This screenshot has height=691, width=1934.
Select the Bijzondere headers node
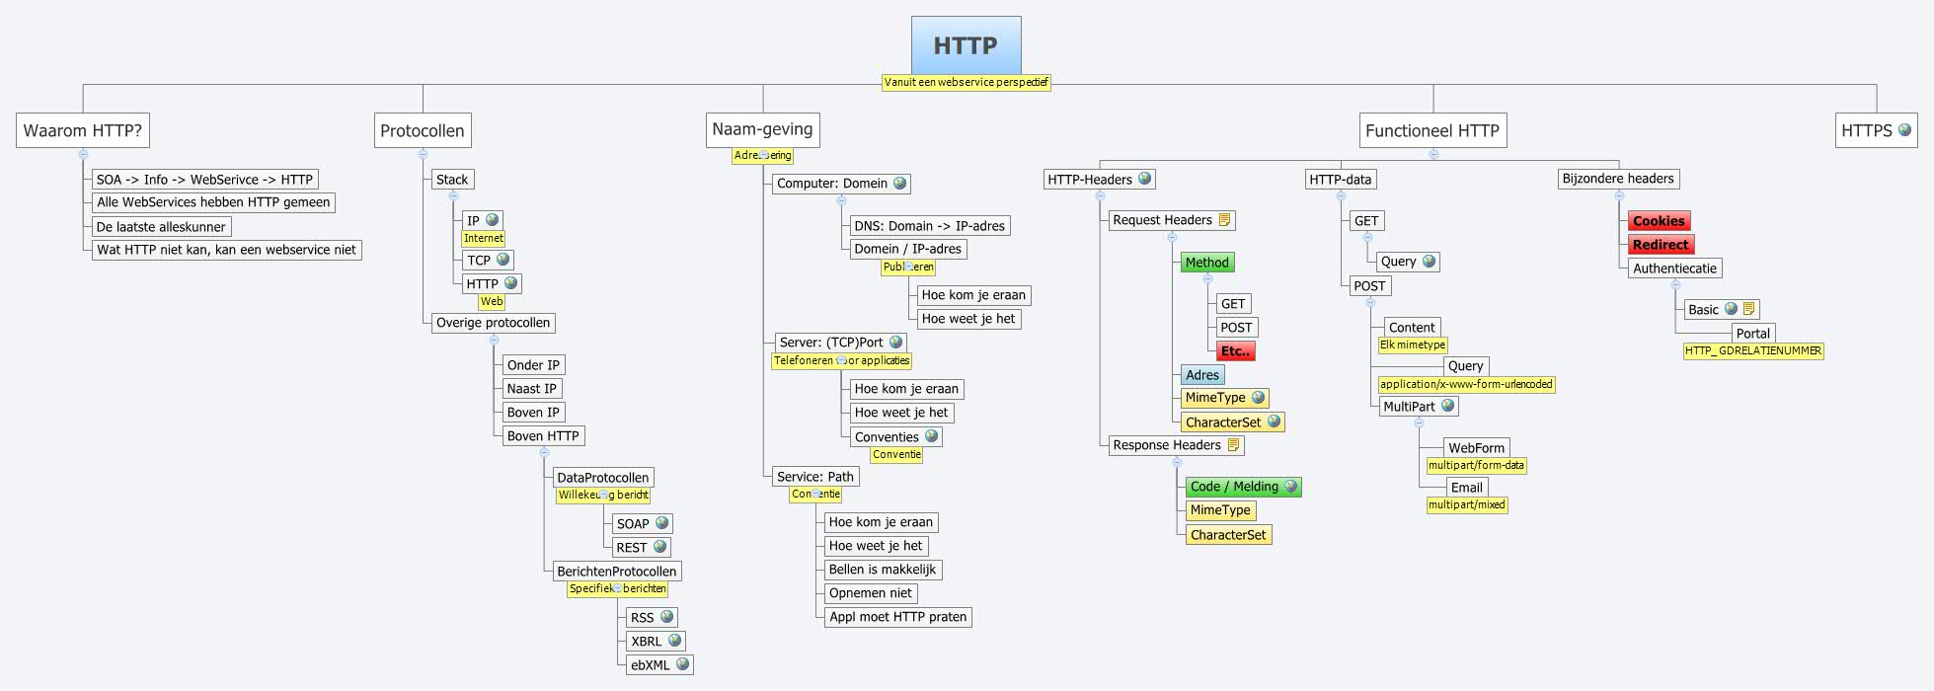tap(1618, 179)
